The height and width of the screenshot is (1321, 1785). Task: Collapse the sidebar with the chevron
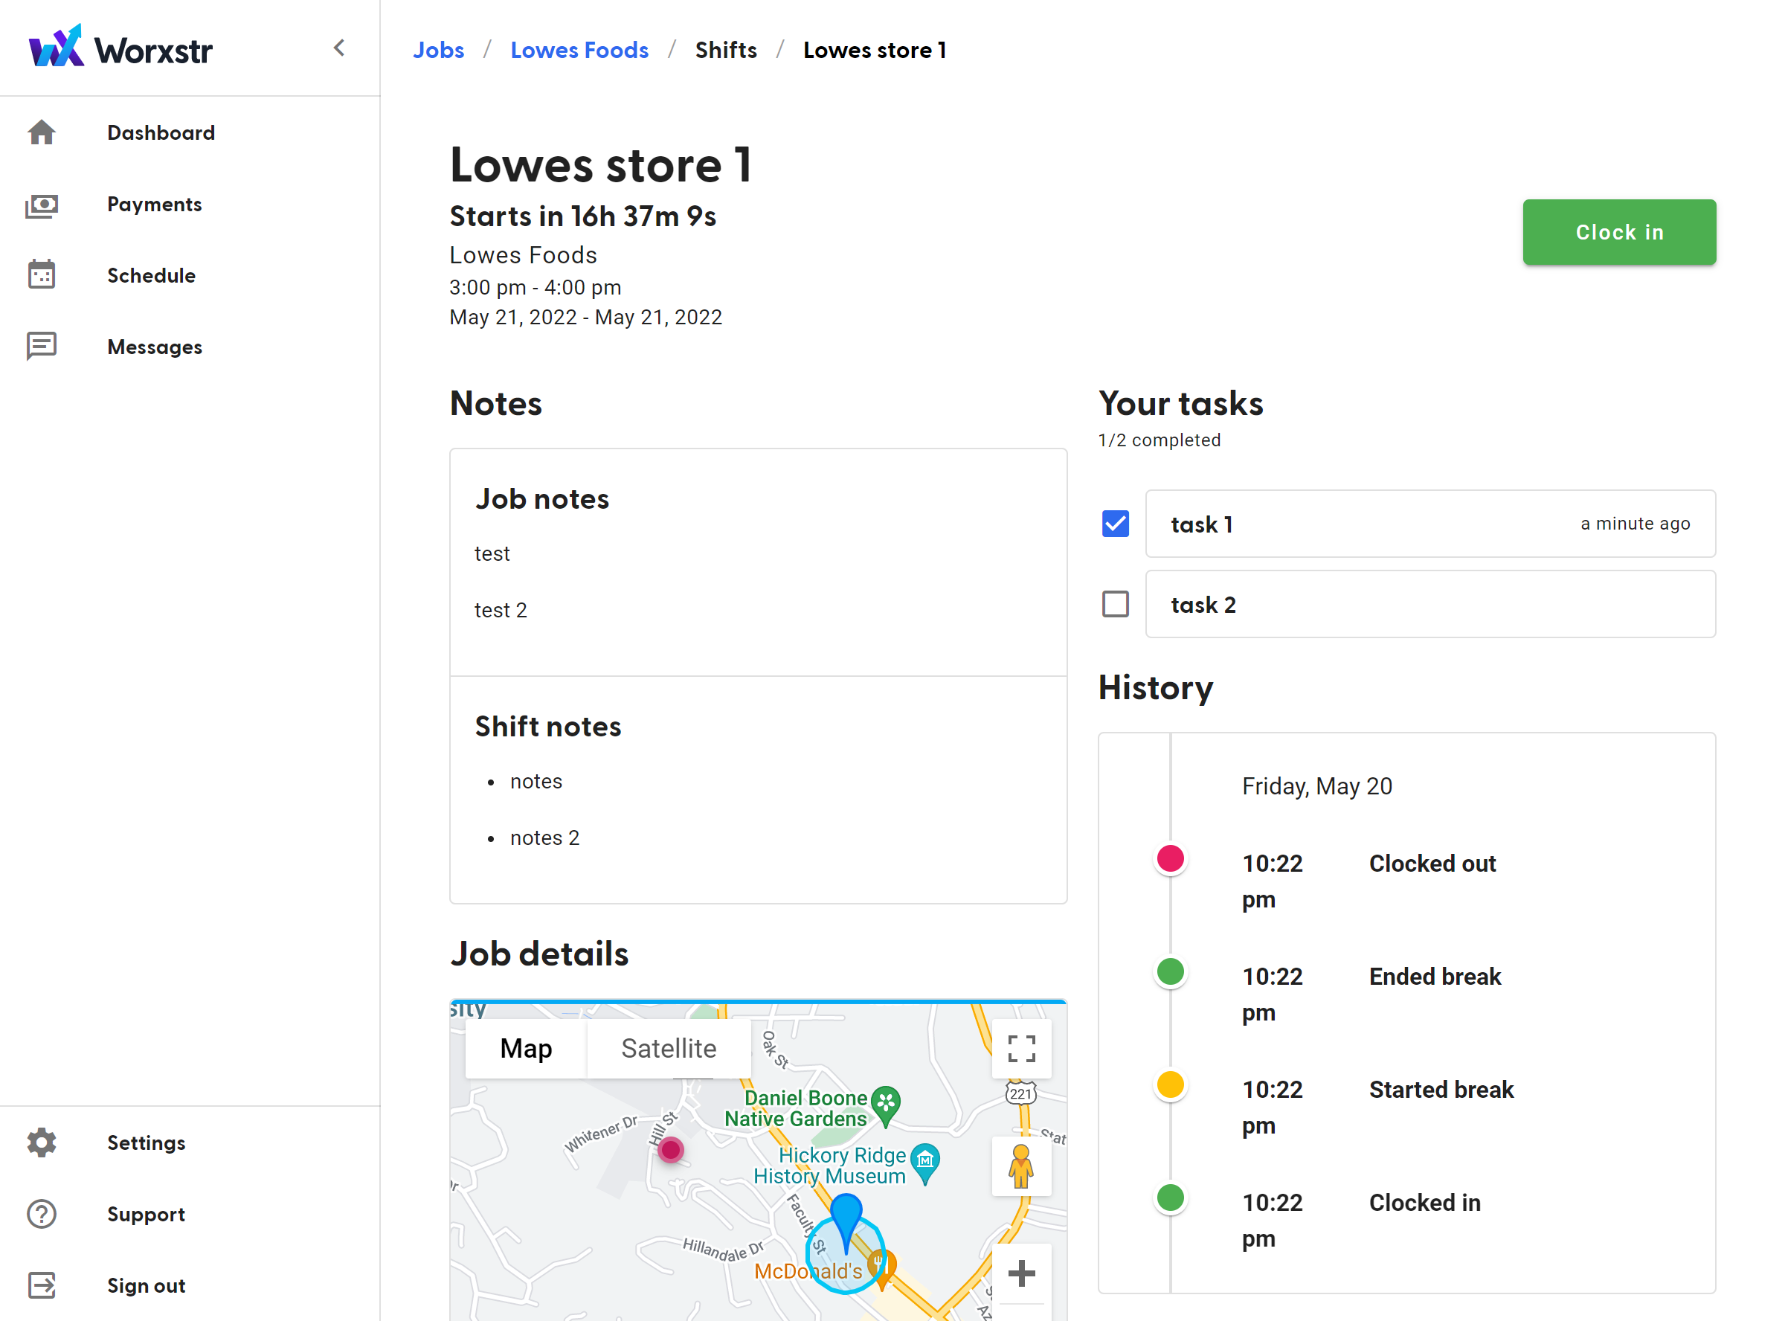pyautogui.click(x=340, y=48)
